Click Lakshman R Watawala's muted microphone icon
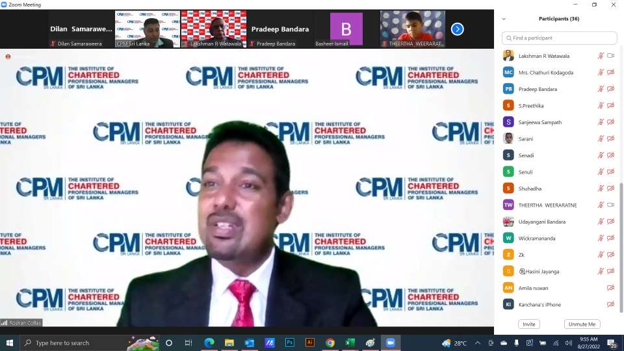This screenshot has width=624, height=351. tap(601, 56)
